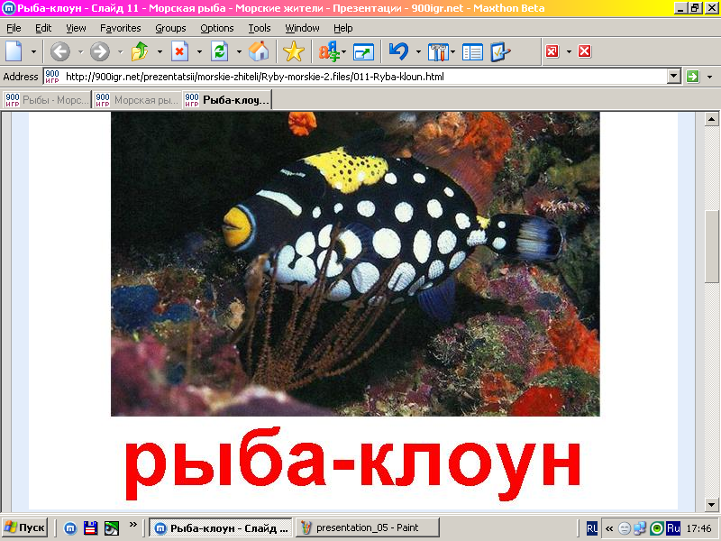Click the red close-tab X icon in toolbar

(584, 51)
